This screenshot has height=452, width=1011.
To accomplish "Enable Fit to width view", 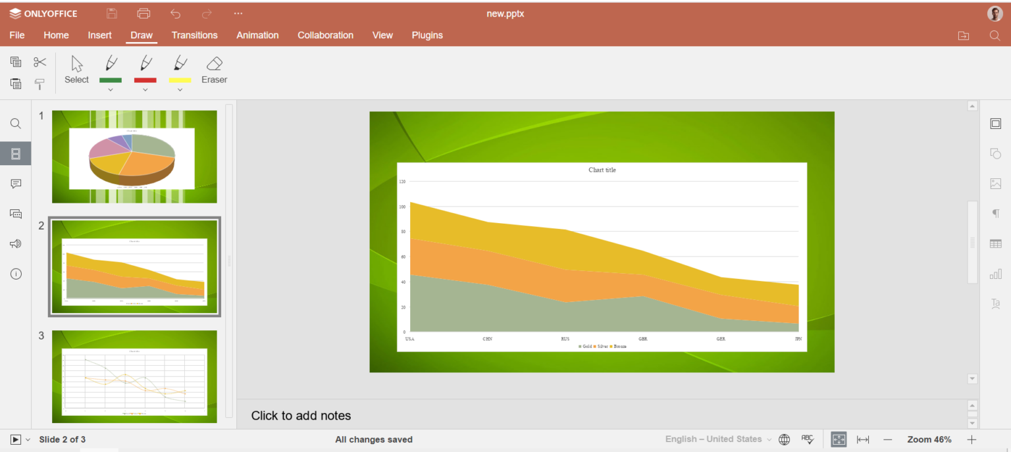I will point(862,439).
